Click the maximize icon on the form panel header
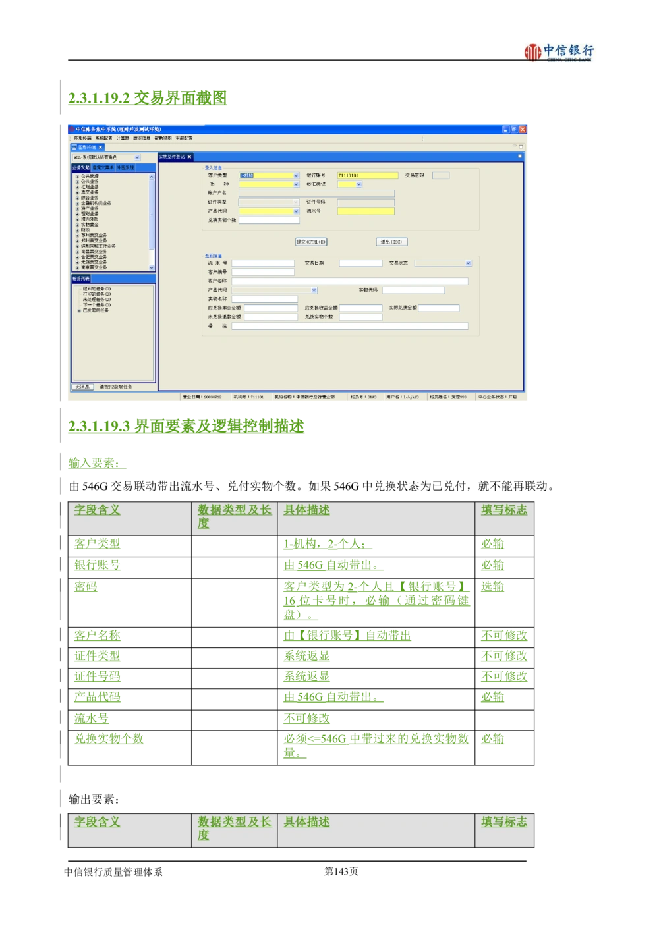The image size is (659, 932). pyautogui.click(x=519, y=157)
